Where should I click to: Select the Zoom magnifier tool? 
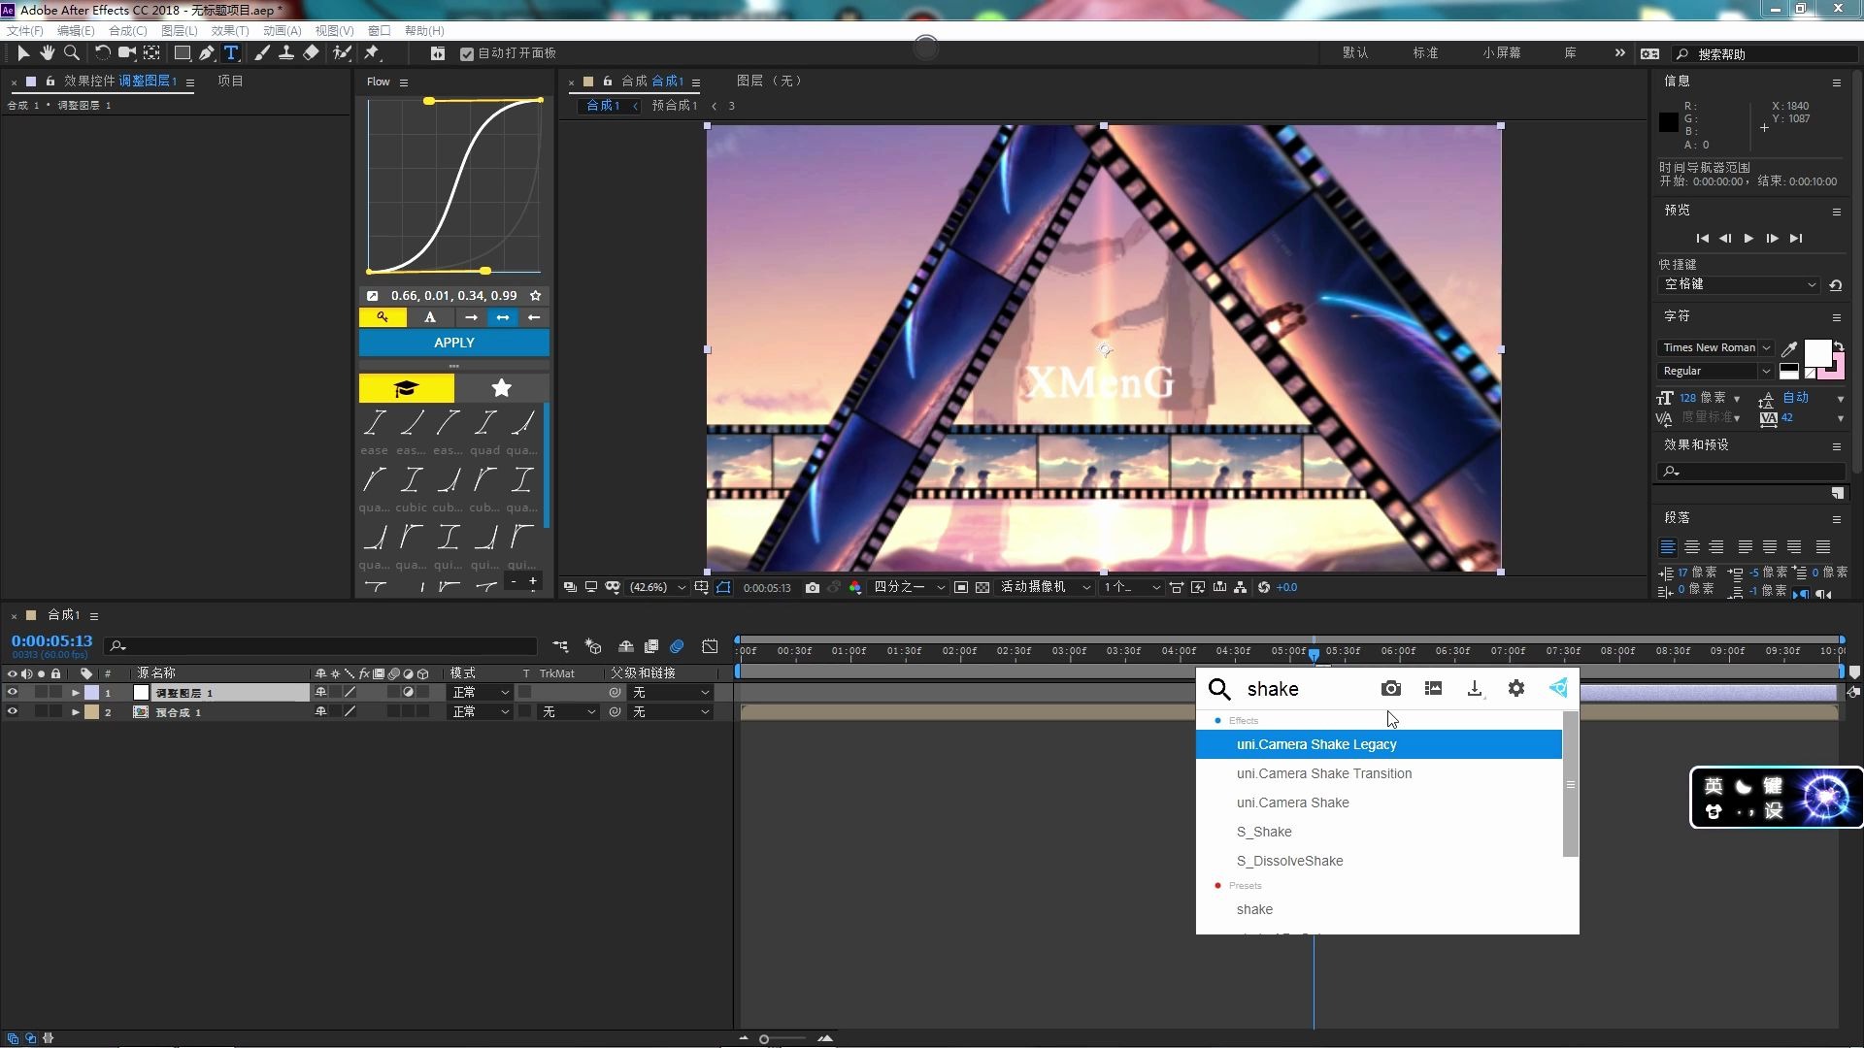71,53
